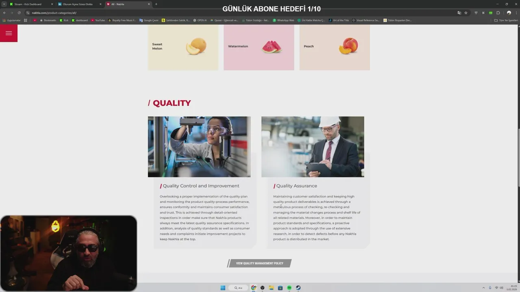The image size is (520, 292).
Task: Reload the page with refresh icon
Action: tap(19, 13)
